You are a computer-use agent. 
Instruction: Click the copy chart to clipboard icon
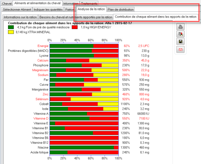[x=181, y=34]
